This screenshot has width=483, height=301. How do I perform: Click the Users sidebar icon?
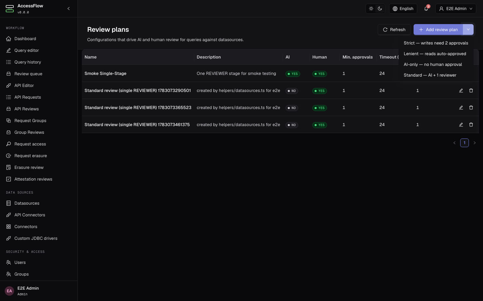pyautogui.click(x=9, y=263)
